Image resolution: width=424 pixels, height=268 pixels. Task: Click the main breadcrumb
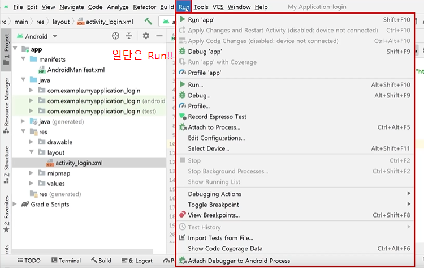point(21,22)
